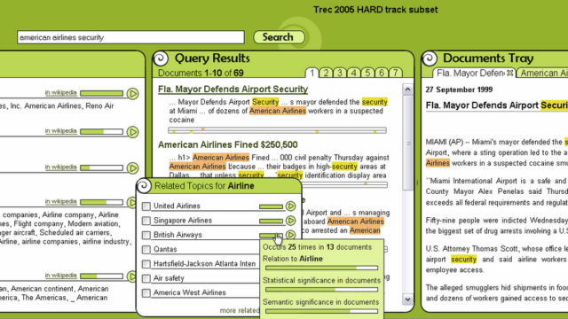
Task: Click the play arrow beside the last 'in wikipedia' link
Action: pos(132,276)
